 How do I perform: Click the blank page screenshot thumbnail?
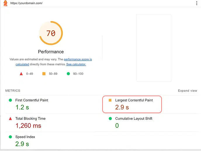pos(154,48)
